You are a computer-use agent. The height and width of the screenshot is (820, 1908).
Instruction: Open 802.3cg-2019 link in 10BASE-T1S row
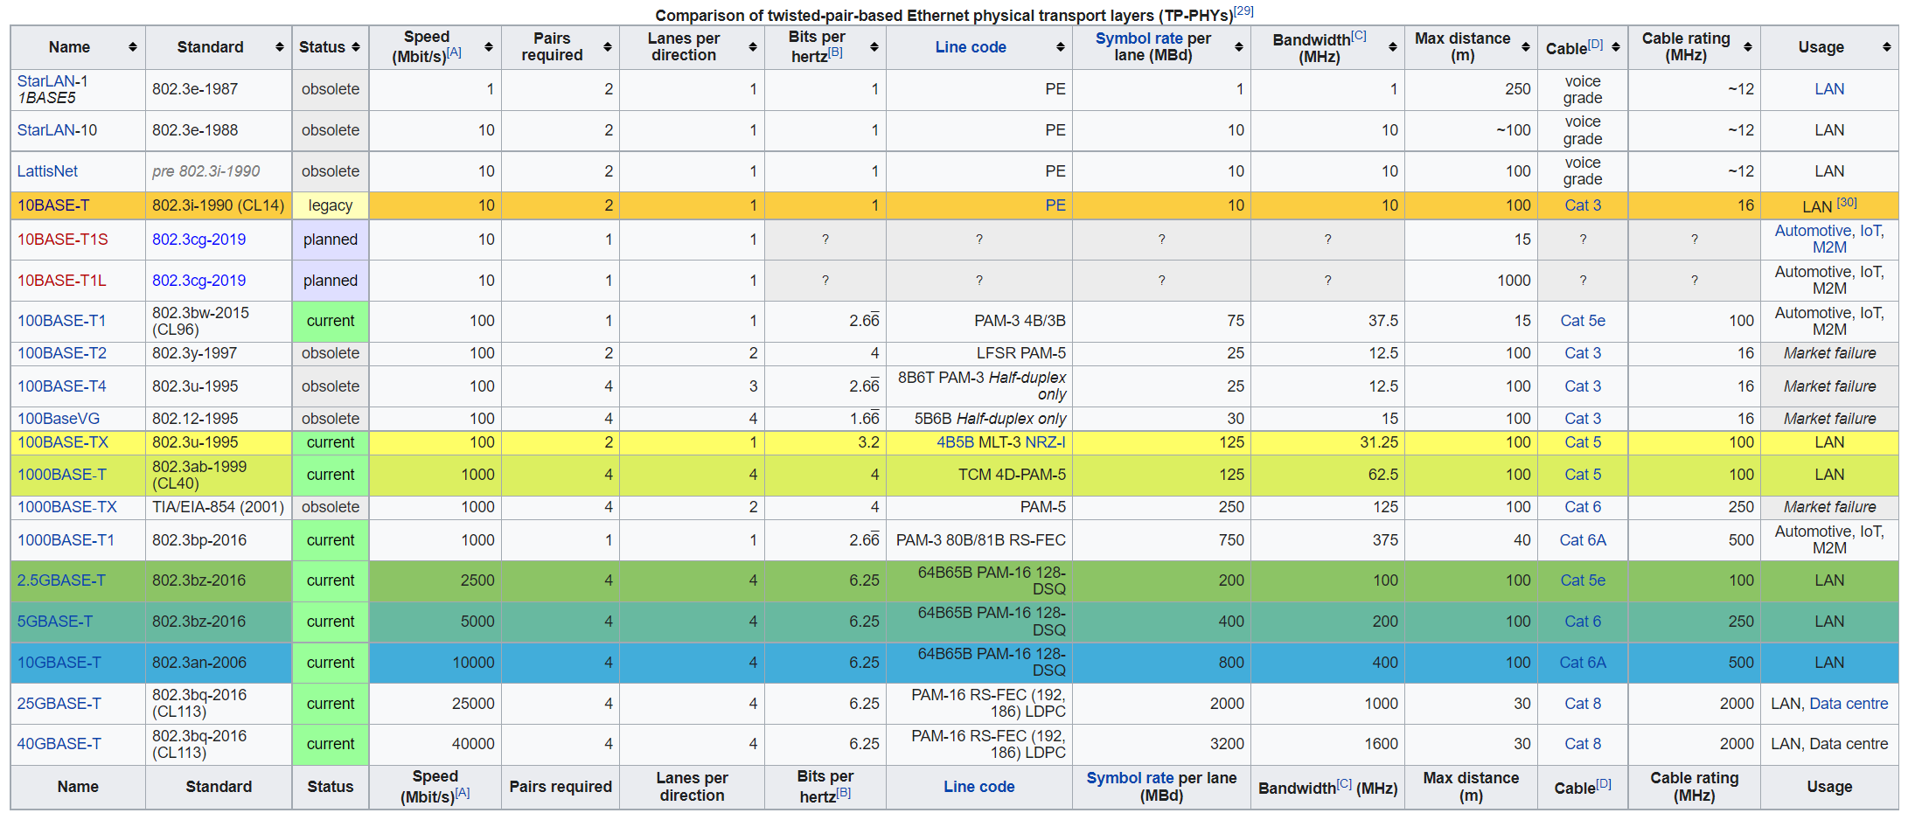coord(198,240)
